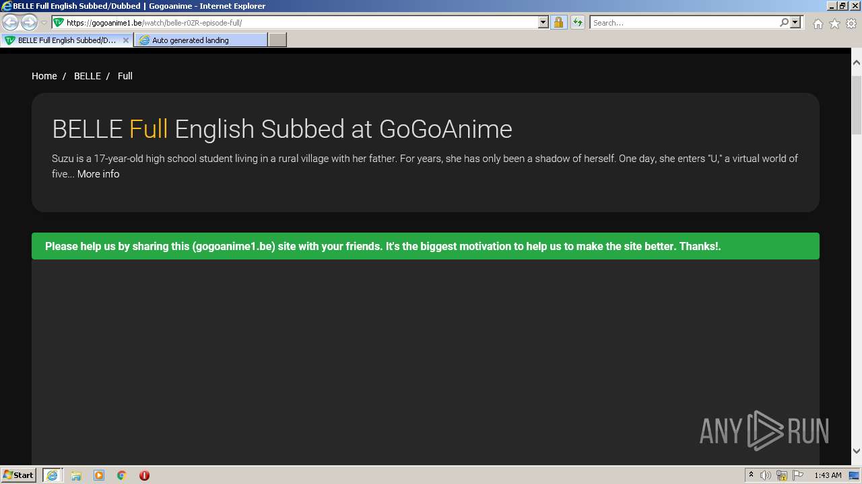
Task: Open the Tools gear icon
Action: coord(851,24)
